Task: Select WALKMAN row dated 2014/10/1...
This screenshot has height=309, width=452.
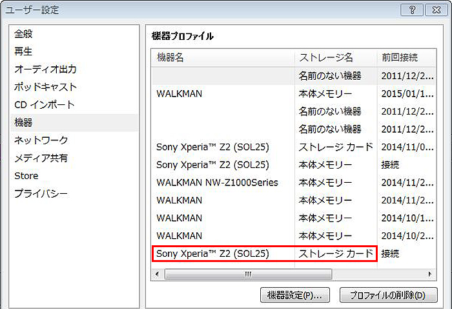Action: 293,218
